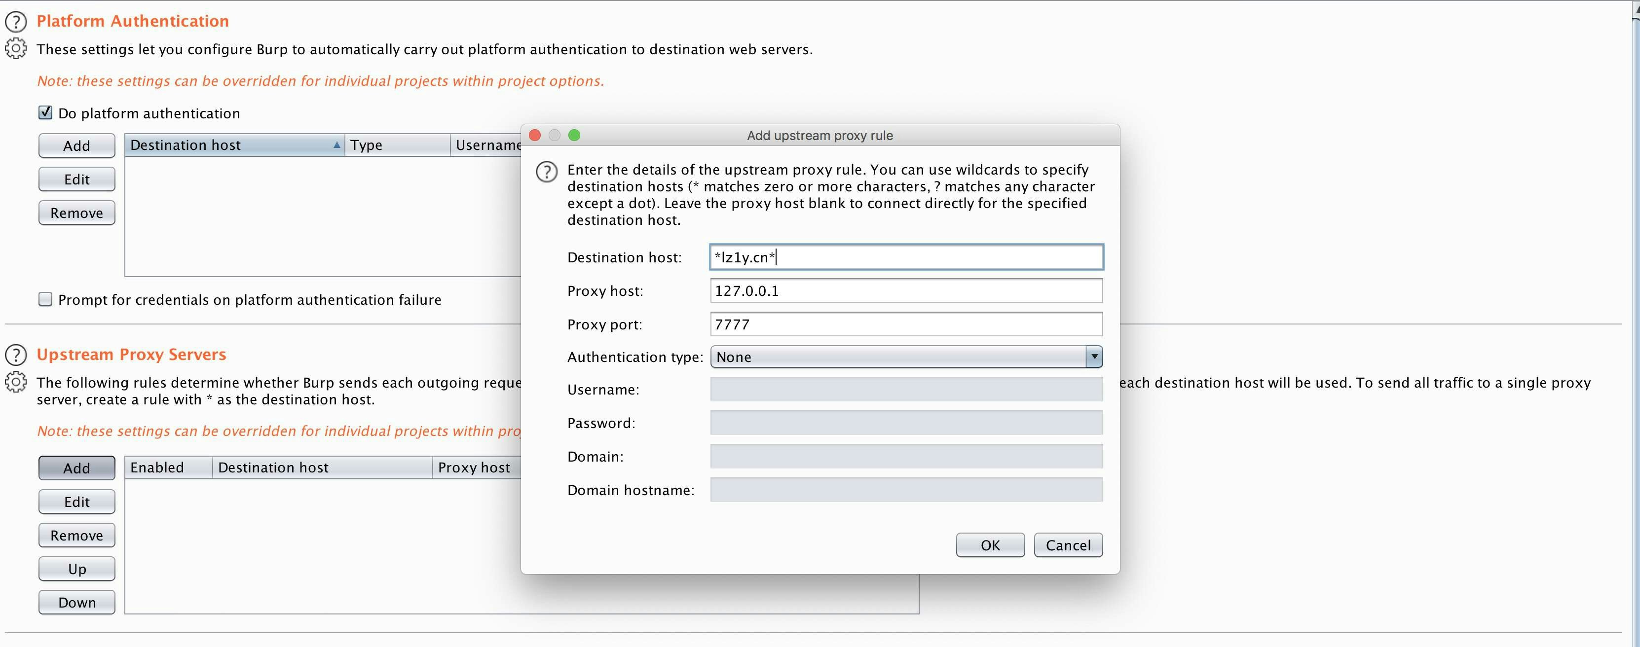The height and width of the screenshot is (647, 1640).
Task: Uncheck Do platform authentication
Action: pyautogui.click(x=45, y=113)
